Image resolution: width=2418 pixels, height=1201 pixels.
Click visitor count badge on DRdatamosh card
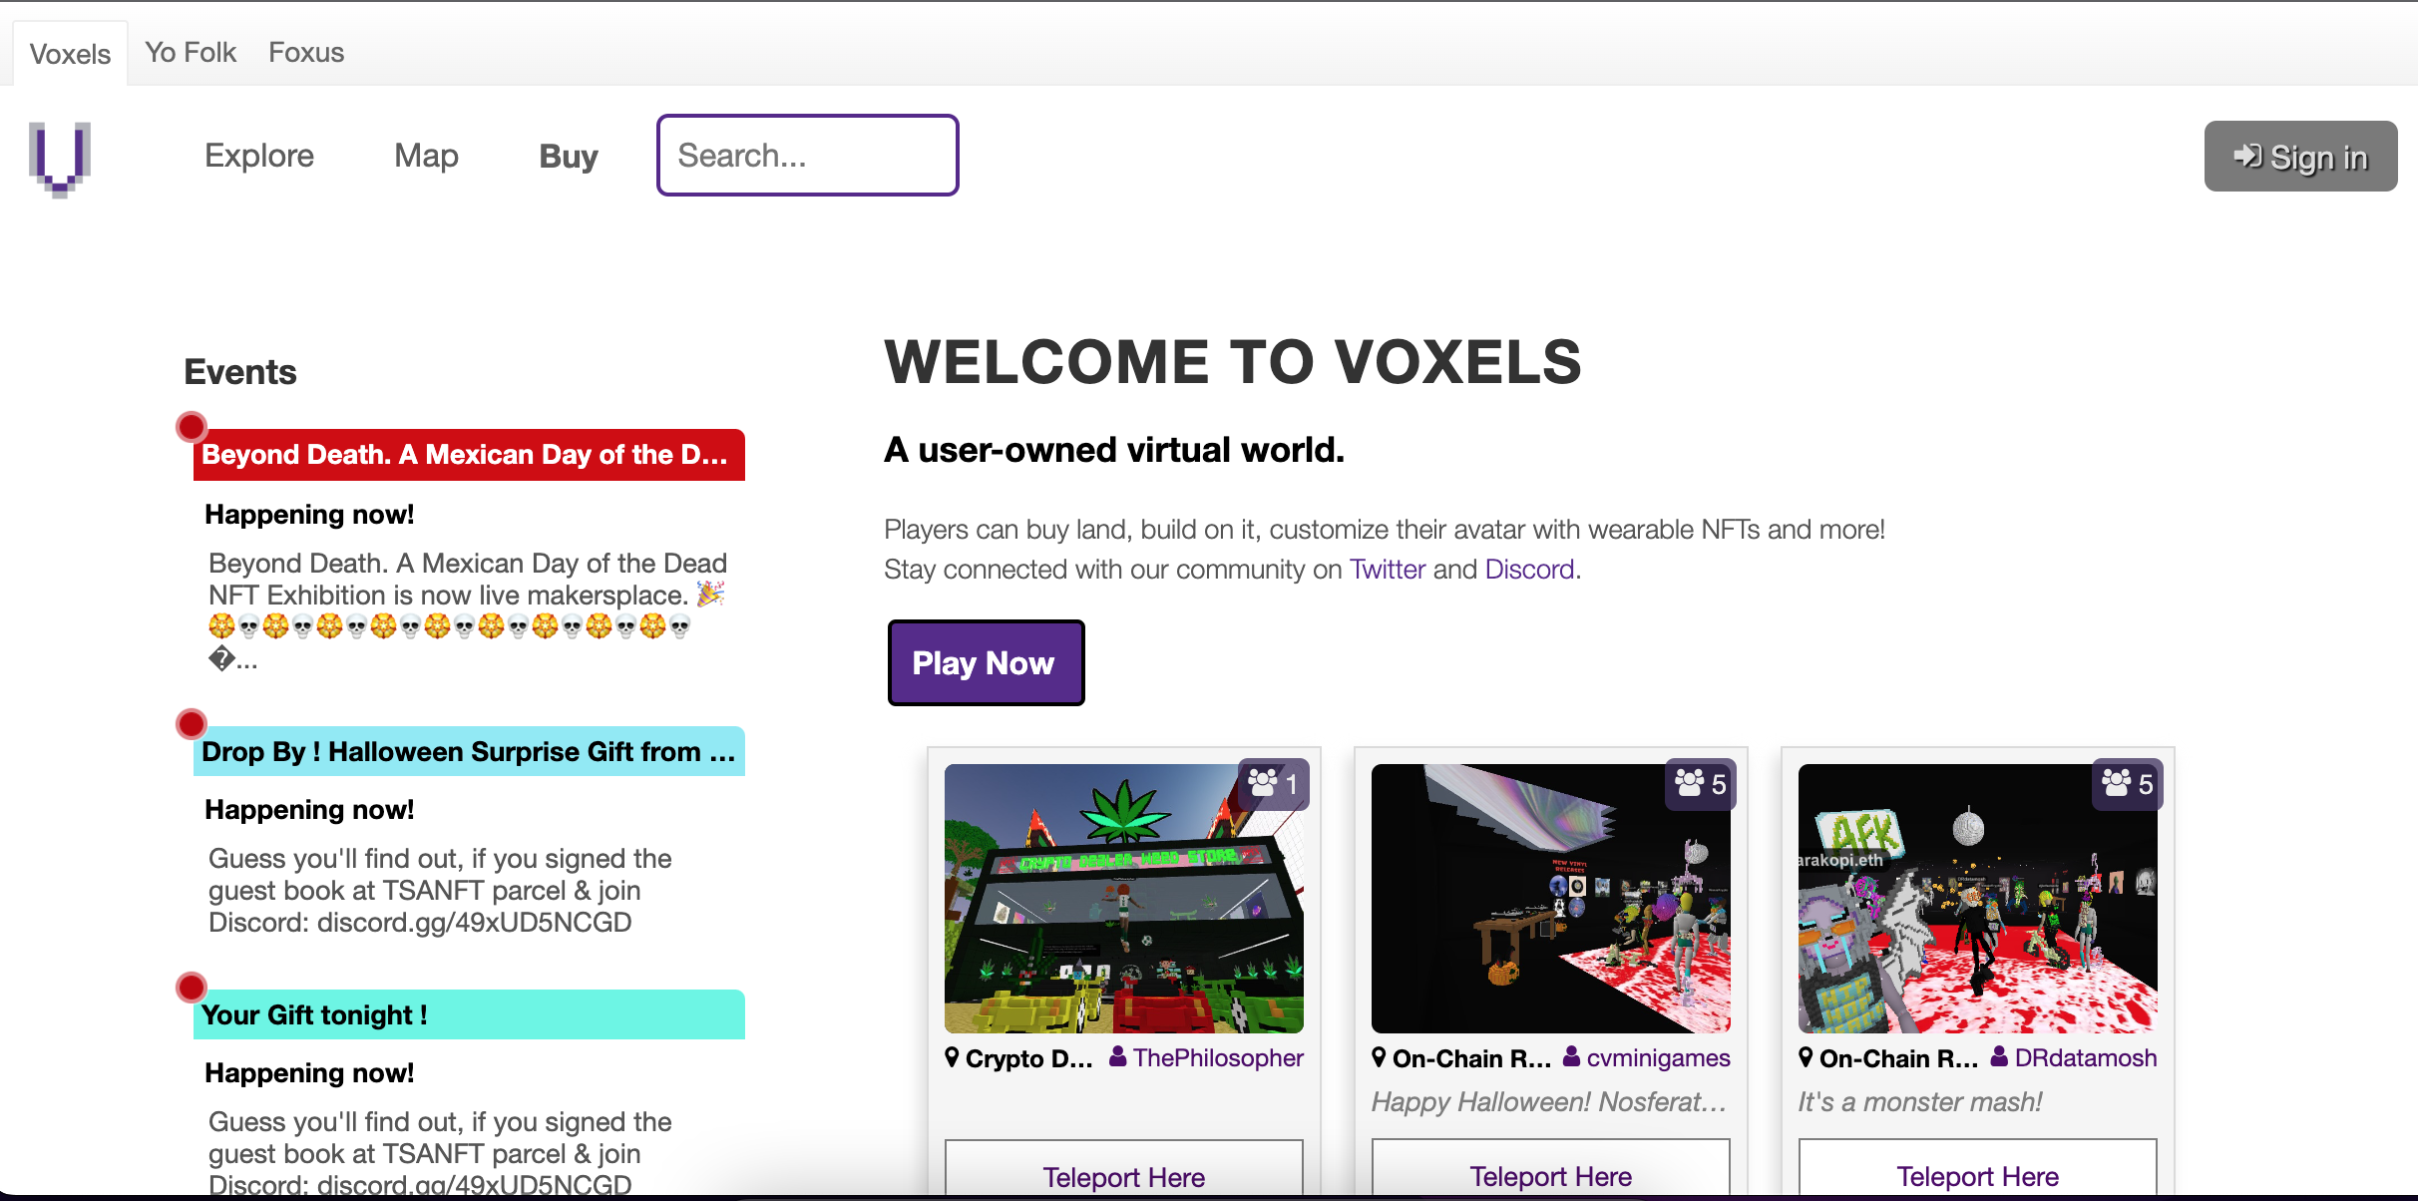(x=2127, y=784)
